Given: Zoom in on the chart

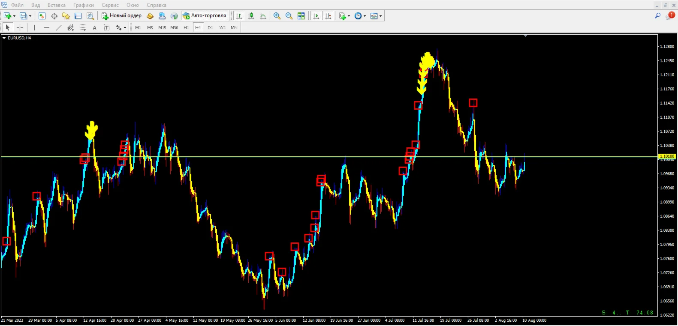Looking at the screenshot, I should [277, 16].
